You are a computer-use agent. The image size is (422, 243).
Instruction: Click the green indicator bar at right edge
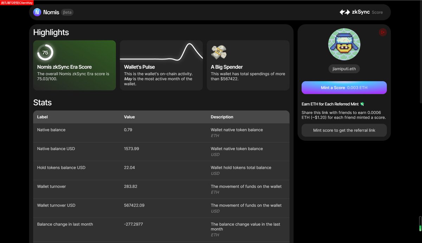pyautogui.click(x=420, y=224)
